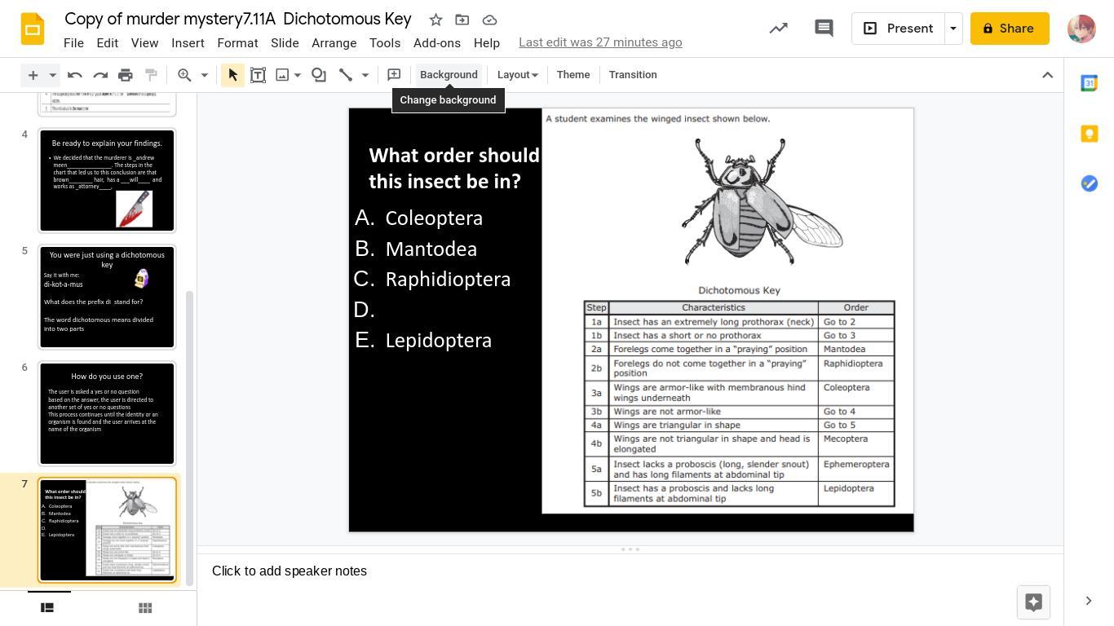1114x626 pixels.
Task: Print the presentation
Action: pos(126,75)
